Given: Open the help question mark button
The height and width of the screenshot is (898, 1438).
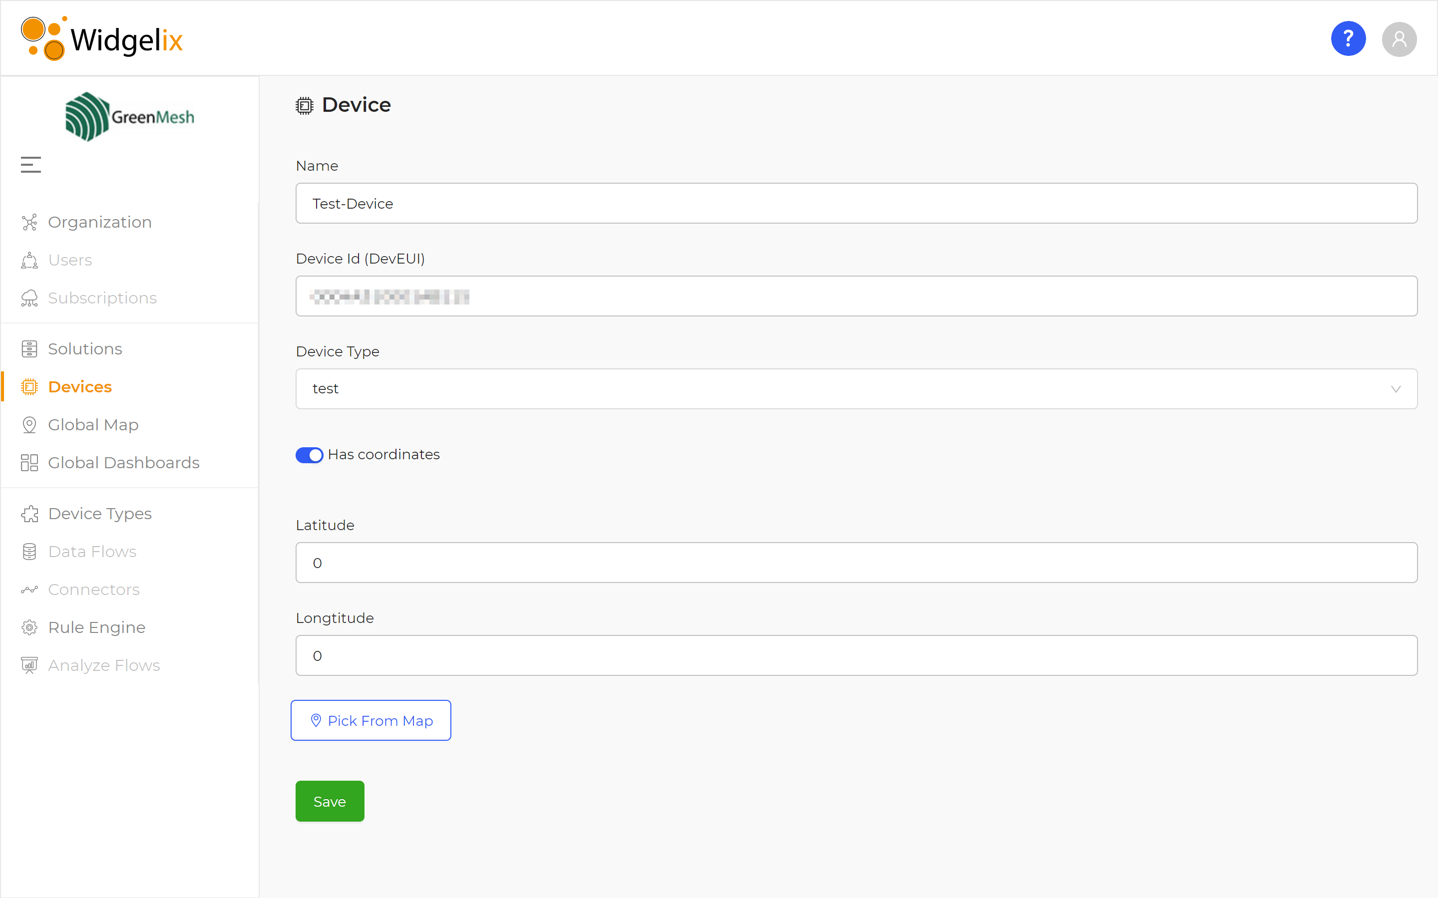Looking at the screenshot, I should 1348,38.
